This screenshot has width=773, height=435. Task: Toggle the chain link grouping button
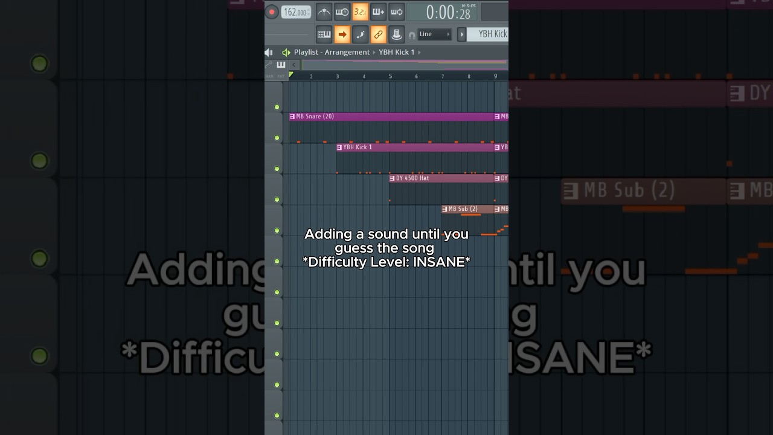379,34
